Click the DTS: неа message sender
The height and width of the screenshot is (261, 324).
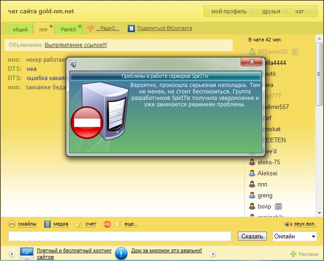coord(15,69)
